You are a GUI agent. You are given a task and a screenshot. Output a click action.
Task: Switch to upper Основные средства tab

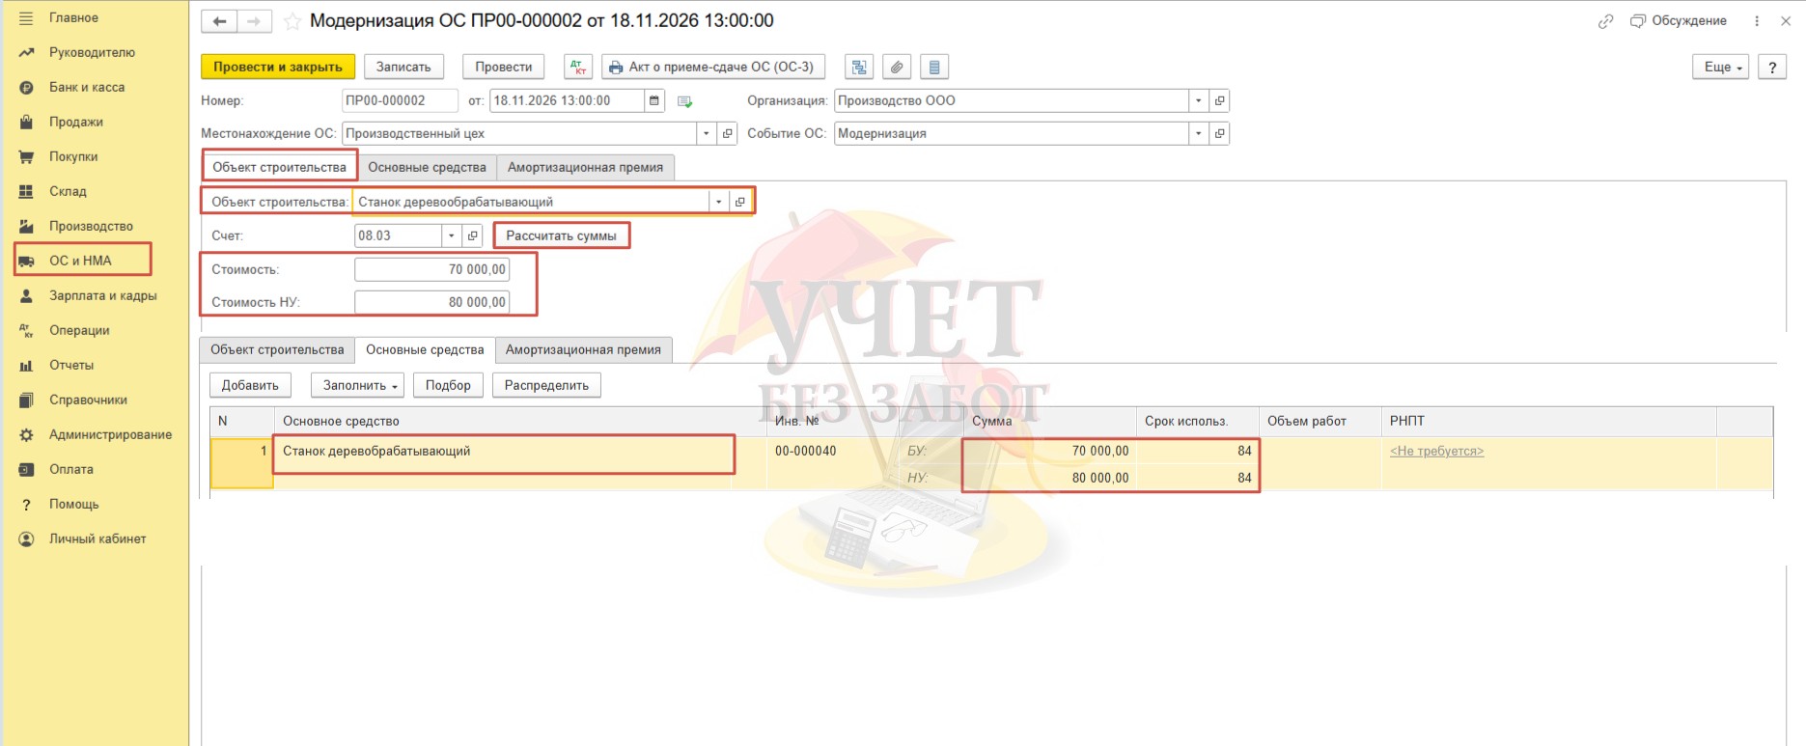coord(427,167)
